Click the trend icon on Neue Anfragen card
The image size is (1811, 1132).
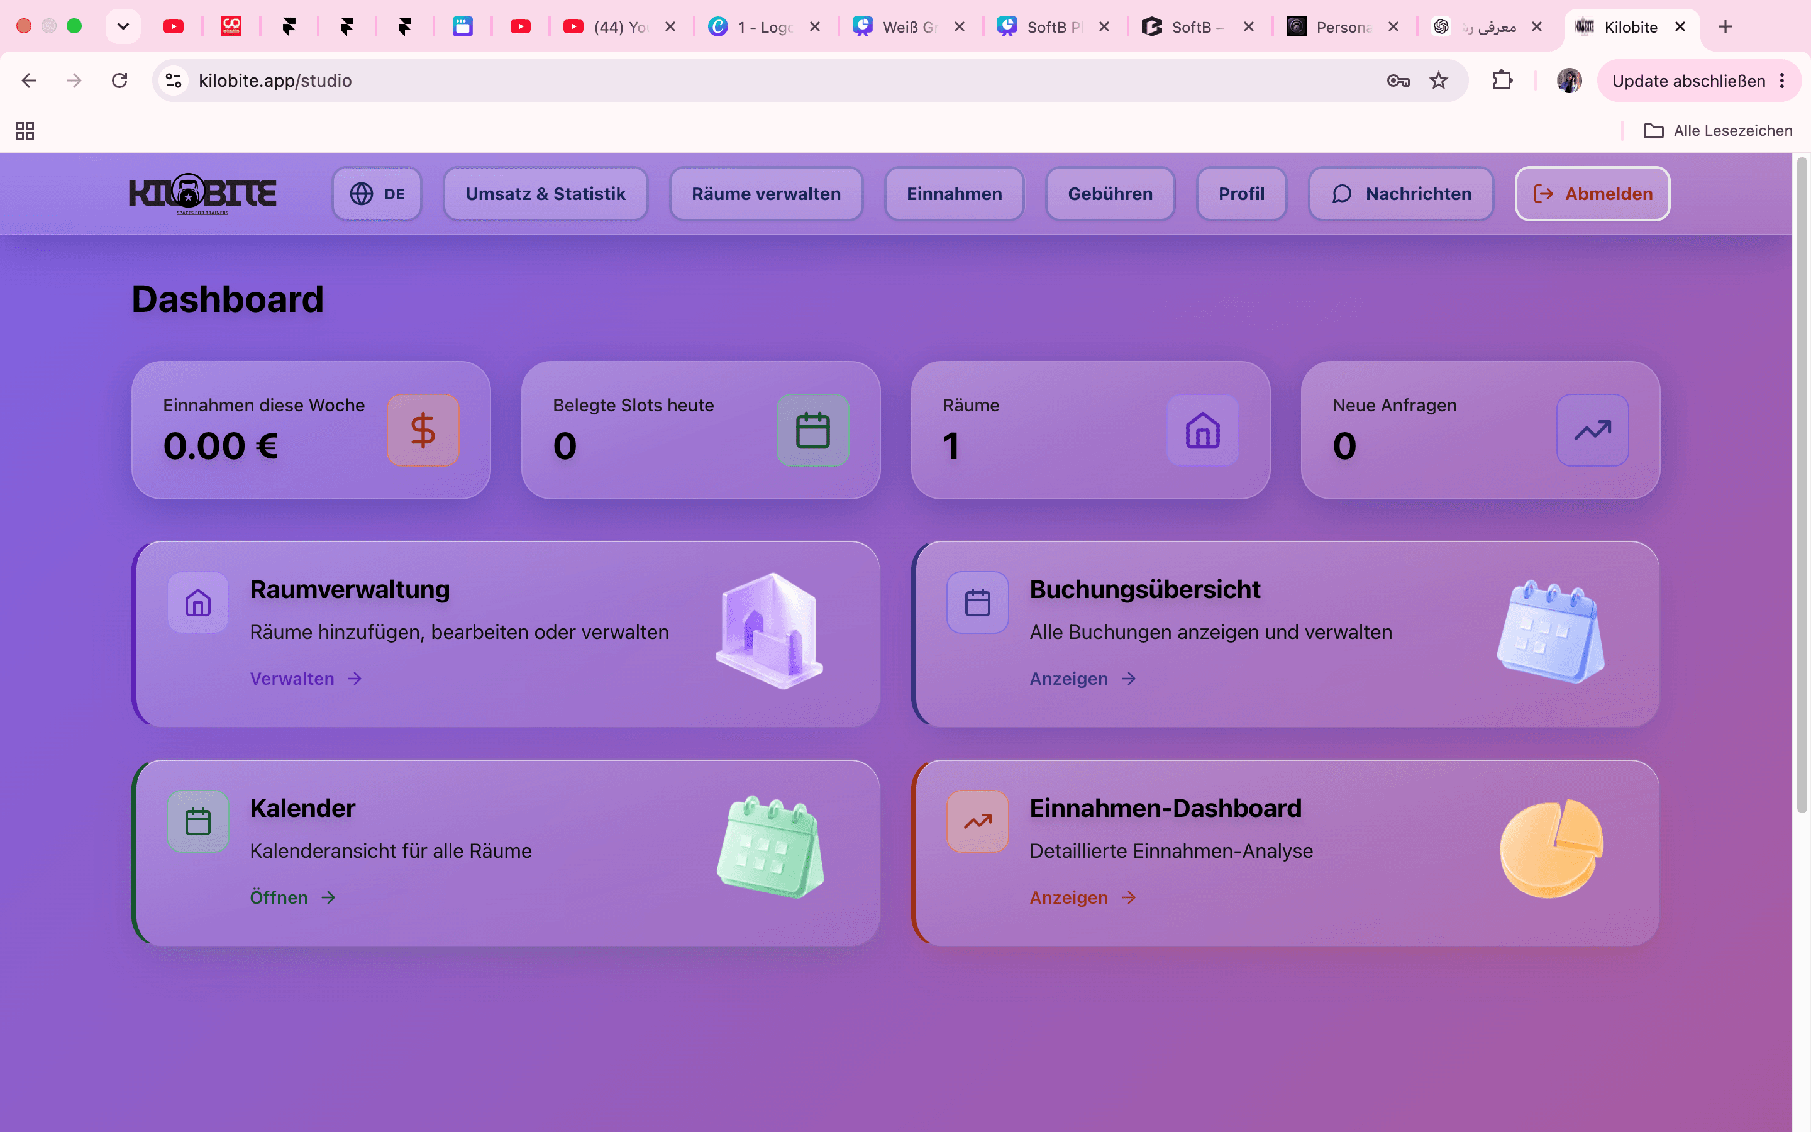1592,431
